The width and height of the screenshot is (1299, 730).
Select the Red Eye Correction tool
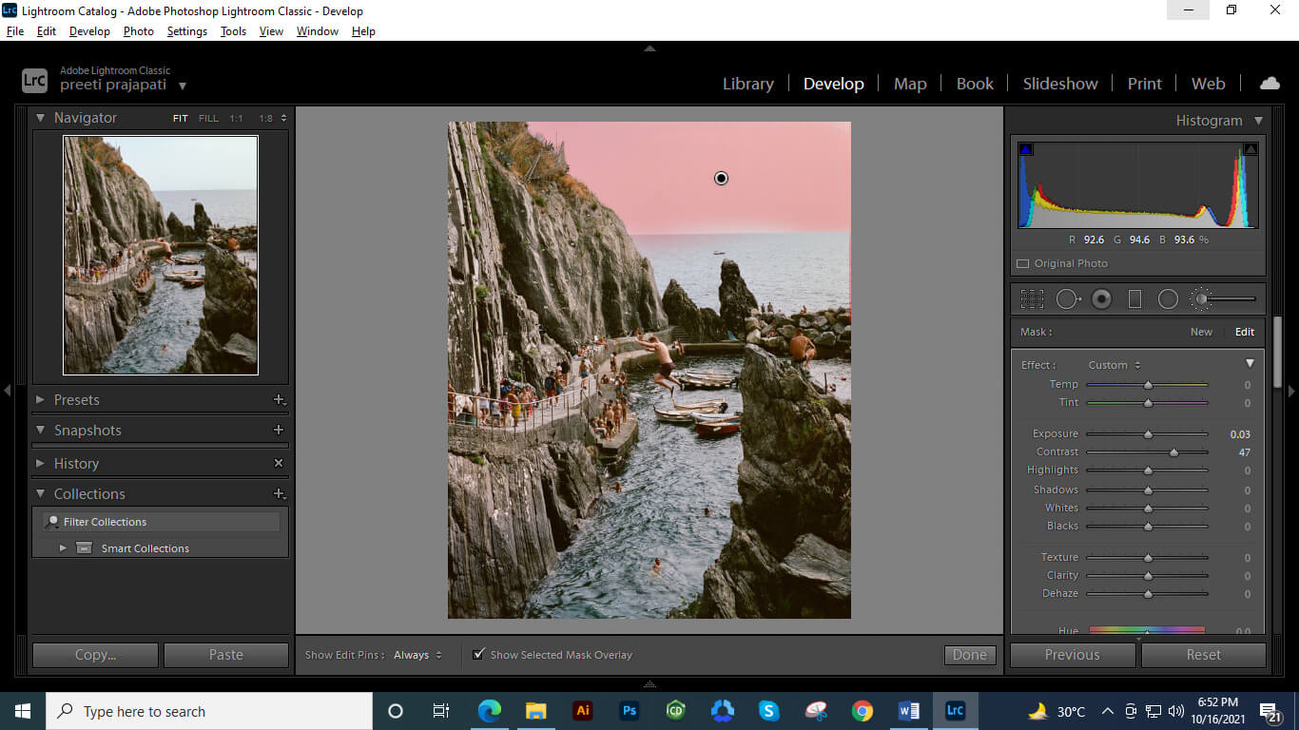click(x=1101, y=298)
